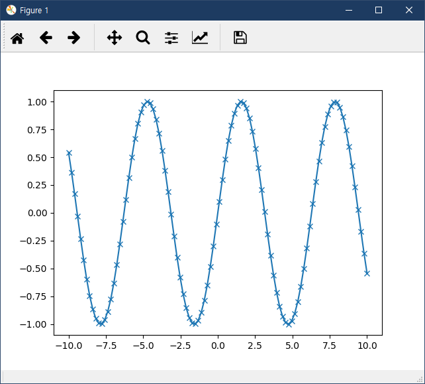Image resolution: width=425 pixels, height=384 pixels.
Task: Activate the Zoom to rectangle tool
Action: 143,38
